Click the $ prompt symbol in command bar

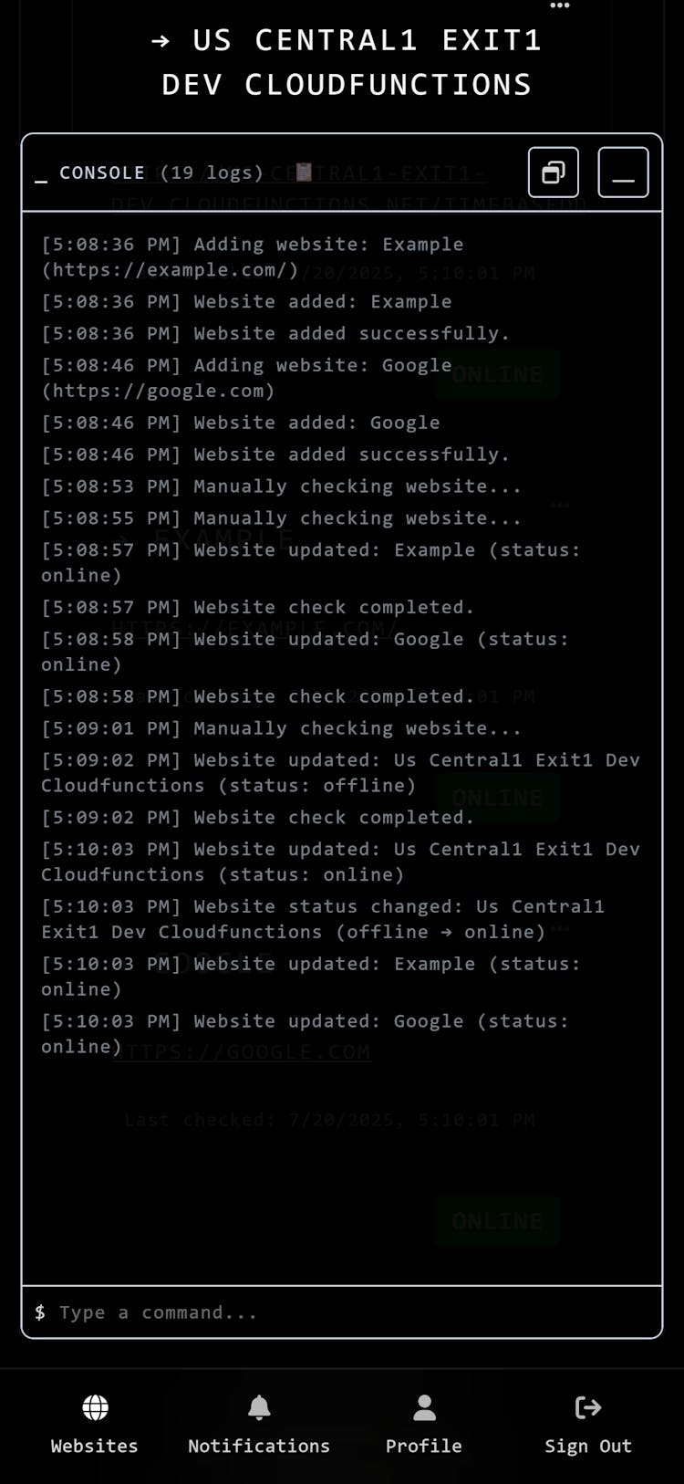pyautogui.click(x=40, y=1312)
